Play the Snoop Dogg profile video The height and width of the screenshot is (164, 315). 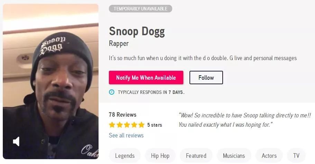pos(50,81)
